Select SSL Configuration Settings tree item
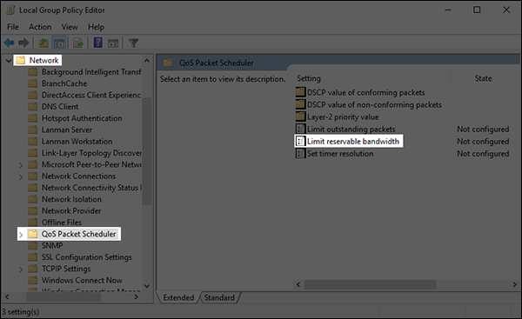The height and width of the screenshot is (319, 522). [x=86, y=257]
